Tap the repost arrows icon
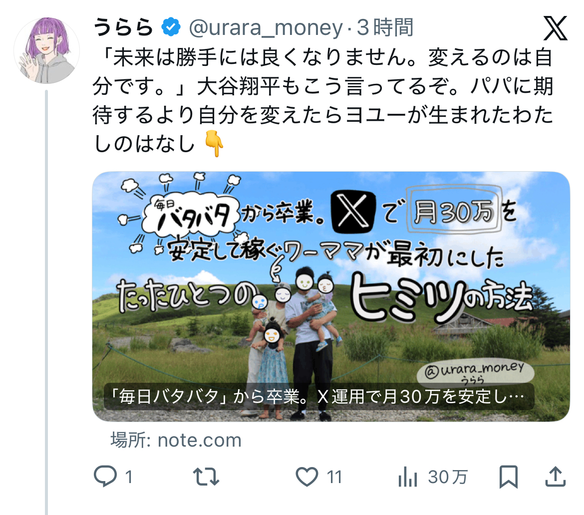 [206, 477]
